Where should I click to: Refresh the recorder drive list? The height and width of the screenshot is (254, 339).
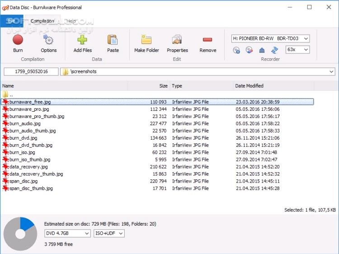pyautogui.click(x=275, y=50)
